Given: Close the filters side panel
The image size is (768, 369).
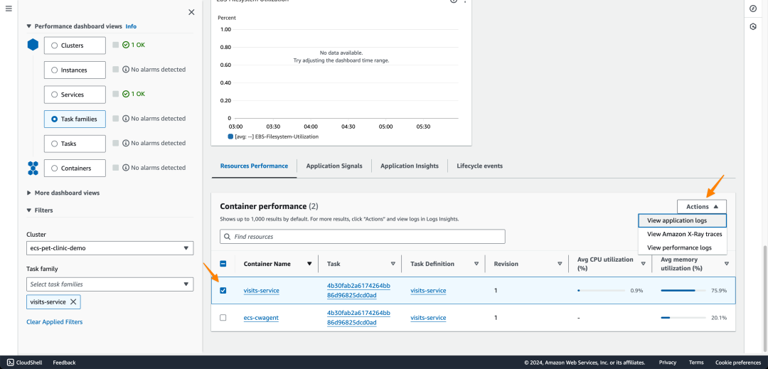Looking at the screenshot, I should pos(191,12).
